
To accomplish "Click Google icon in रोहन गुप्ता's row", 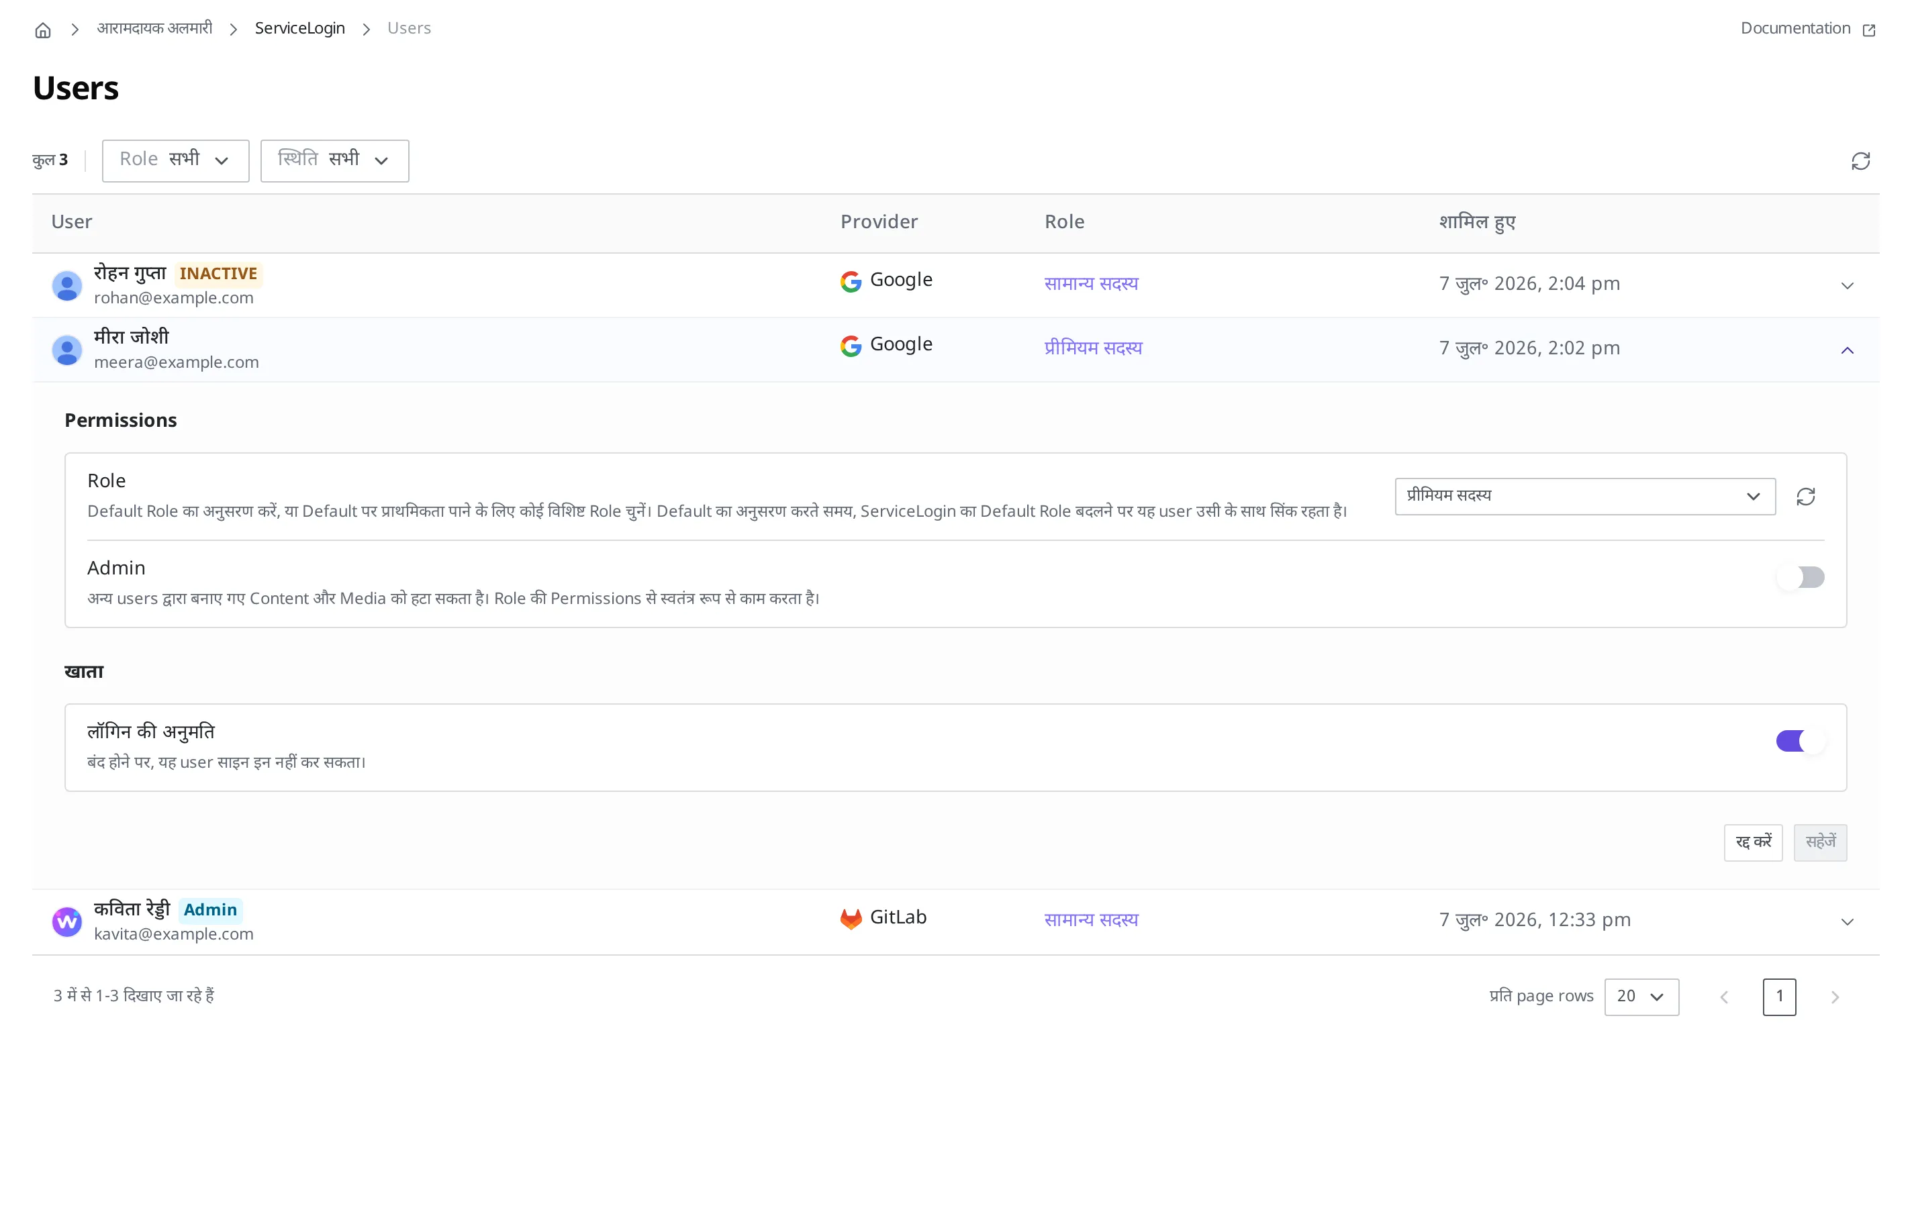I will click(x=851, y=281).
